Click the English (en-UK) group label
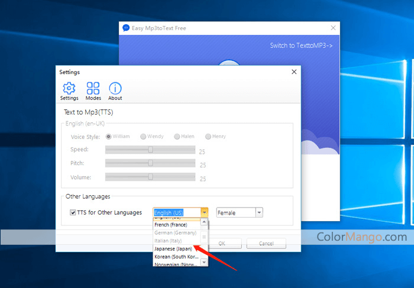Image resolution: width=414 pixels, height=288 pixels. 85,124
